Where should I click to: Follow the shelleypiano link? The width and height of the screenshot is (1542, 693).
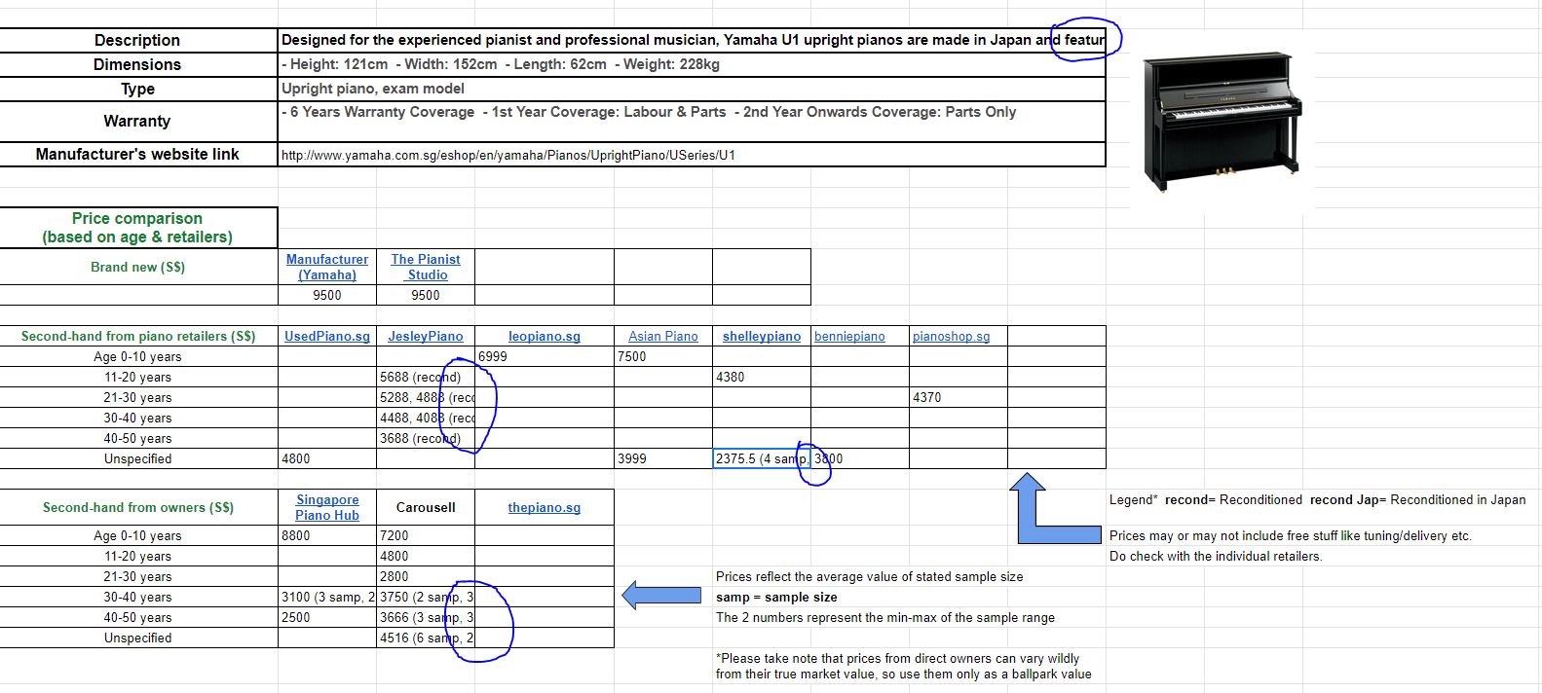762,336
